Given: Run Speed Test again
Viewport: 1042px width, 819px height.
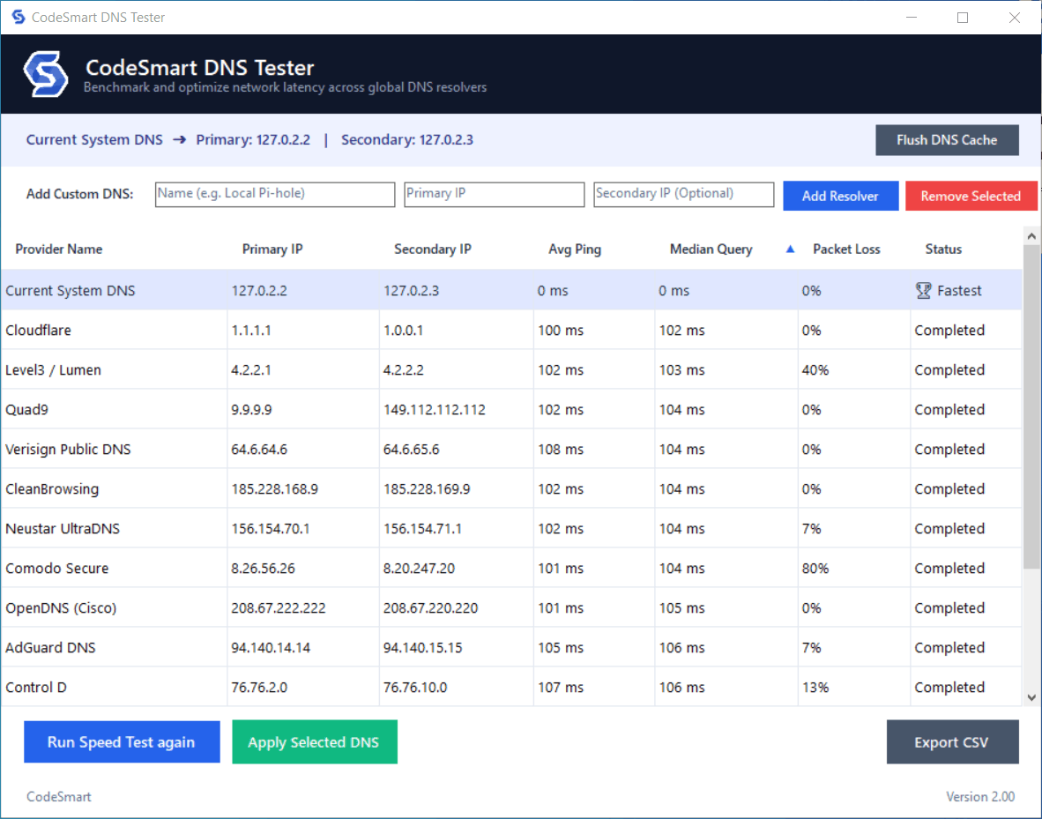Looking at the screenshot, I should pos(122,742).
